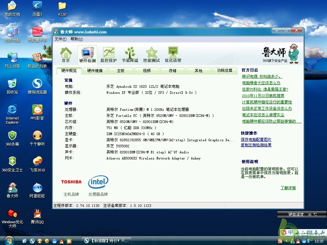View the 功耗估算 tab
This screenshot has height=245, width=327.
(x=225, y=70)
